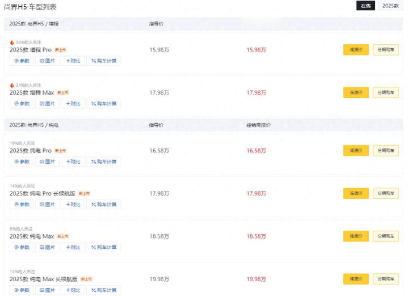Image resolution: width=408 pixels, height=297 pixels.
Task: Click 分期购车 for 纯电 Max 长续航版
Action: [385, 279]
